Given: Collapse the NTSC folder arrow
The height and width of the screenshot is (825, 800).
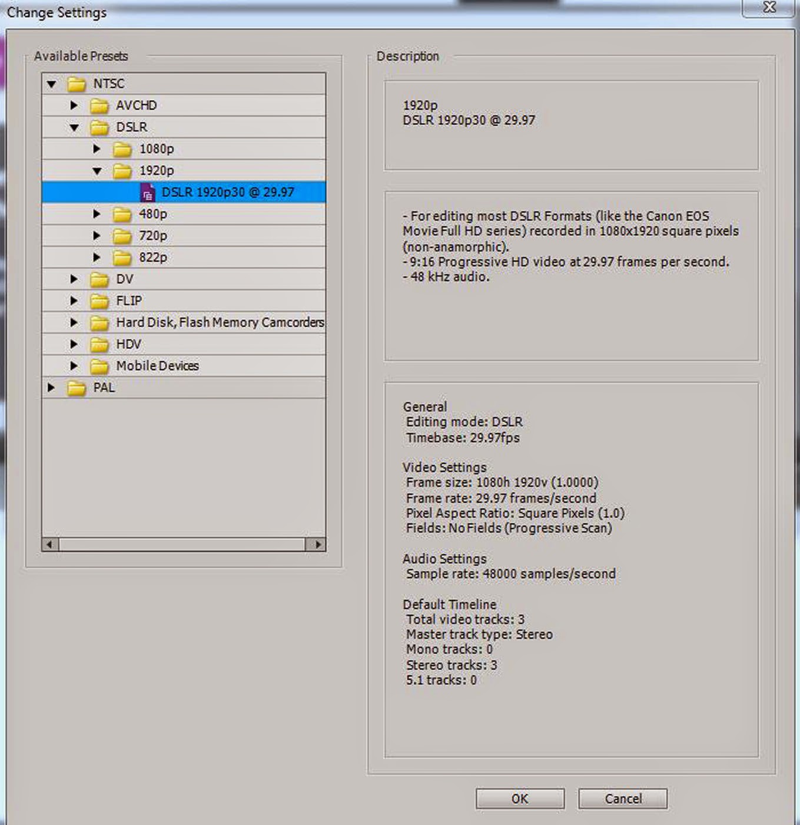Looking at the screenshot, I should point(52,84).
